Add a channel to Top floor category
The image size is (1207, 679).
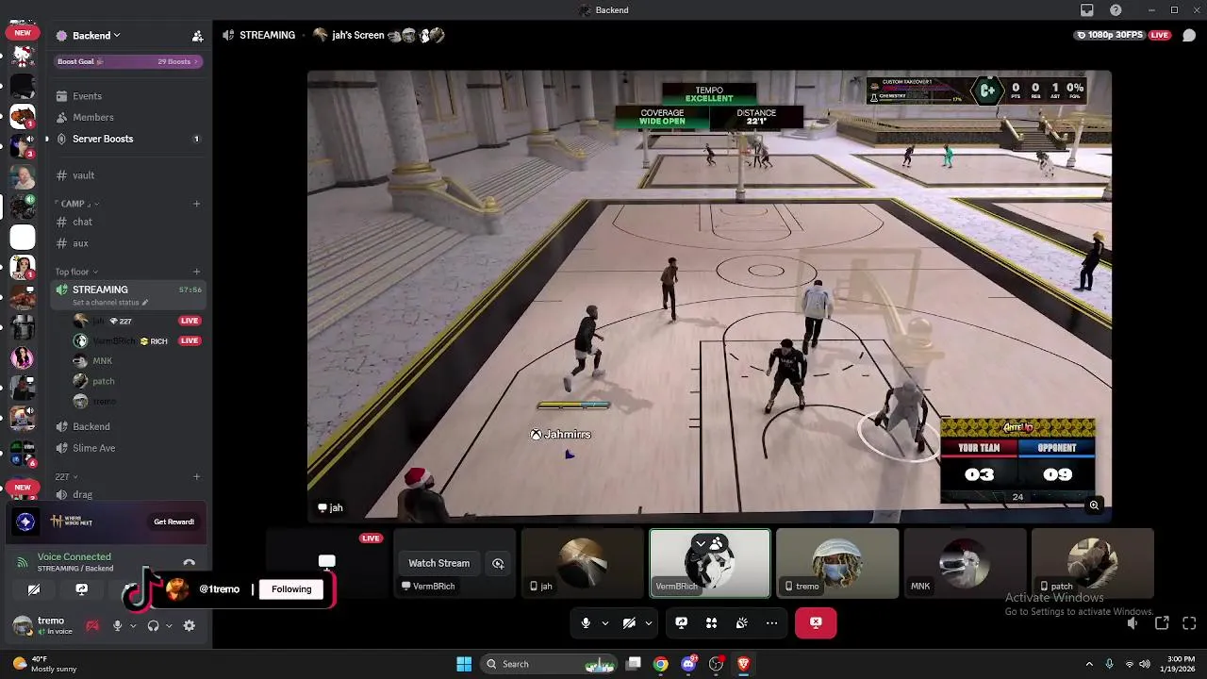(x=196, y=272)
